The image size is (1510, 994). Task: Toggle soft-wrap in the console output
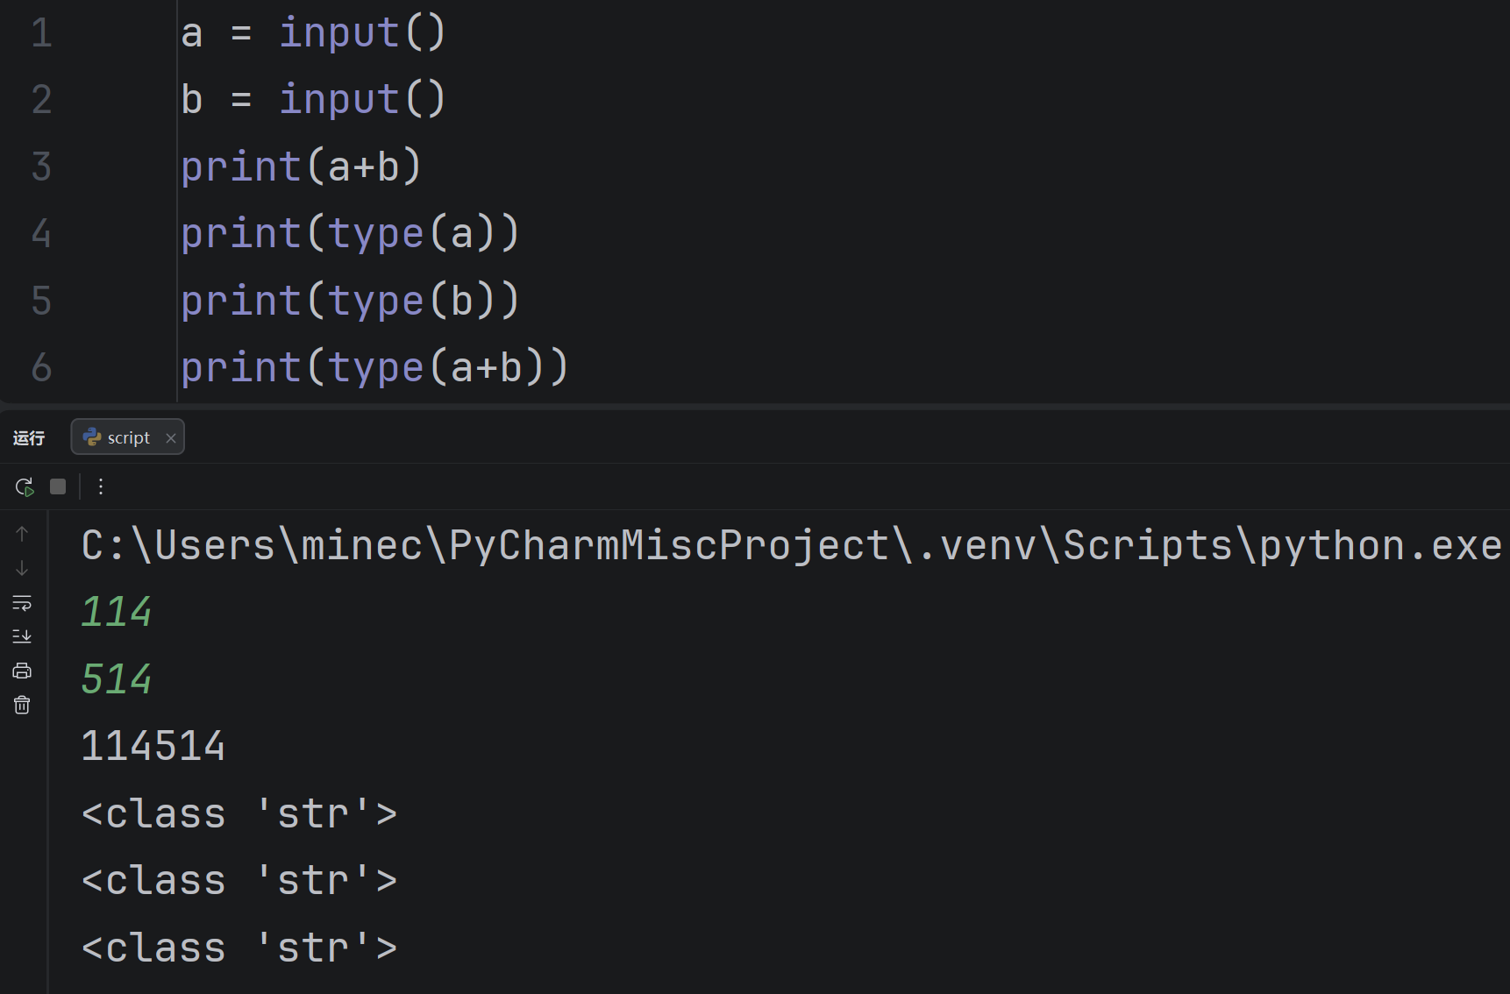pyautogui.click(x=22, y=602)
